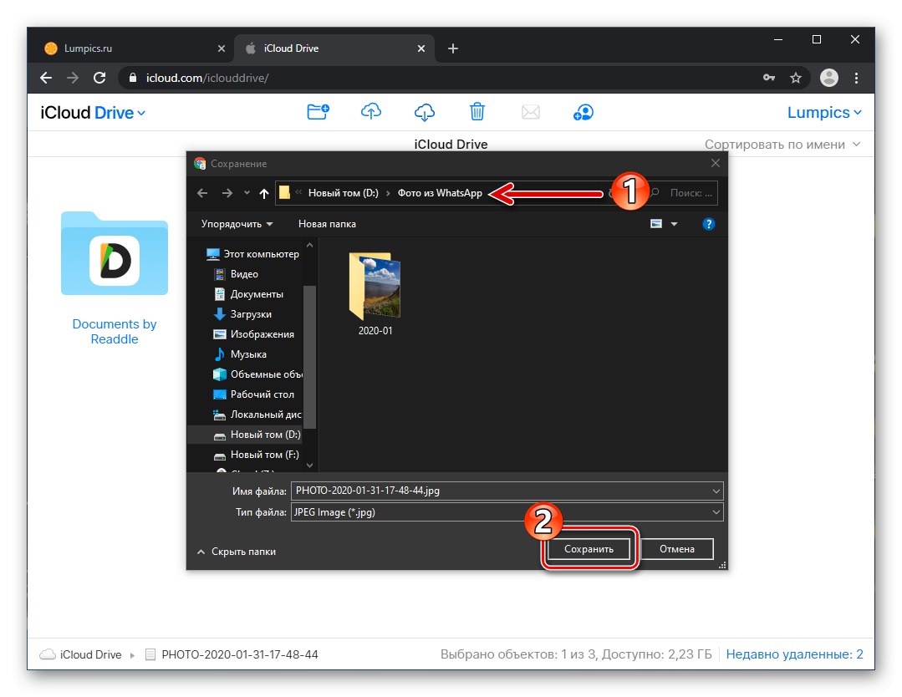Select the 2020-01 folder thumbnail

coord(375,288)
